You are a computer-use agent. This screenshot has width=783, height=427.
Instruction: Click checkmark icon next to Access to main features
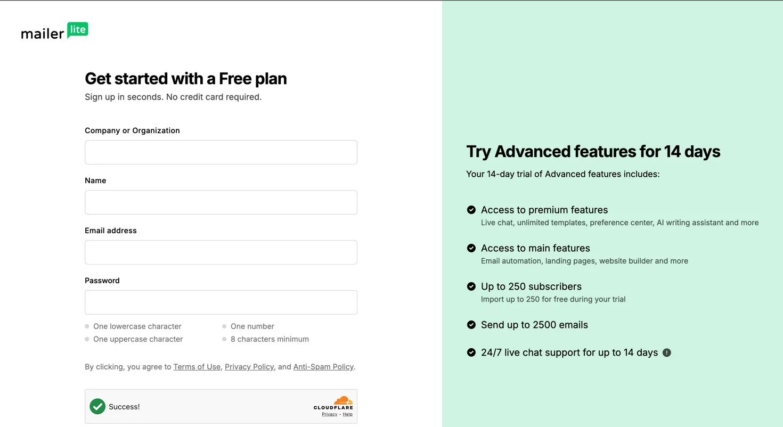tap(471, 248)
